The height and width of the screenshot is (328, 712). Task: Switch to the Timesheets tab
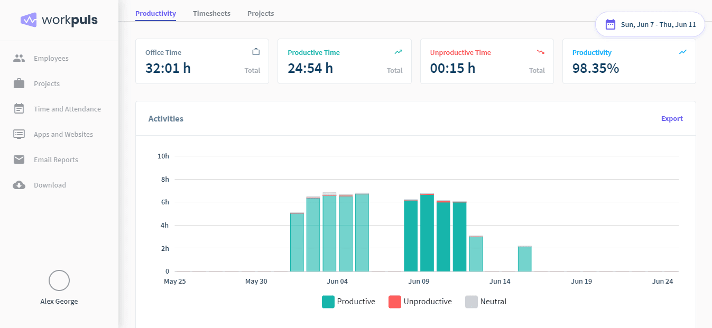(211, 13)
